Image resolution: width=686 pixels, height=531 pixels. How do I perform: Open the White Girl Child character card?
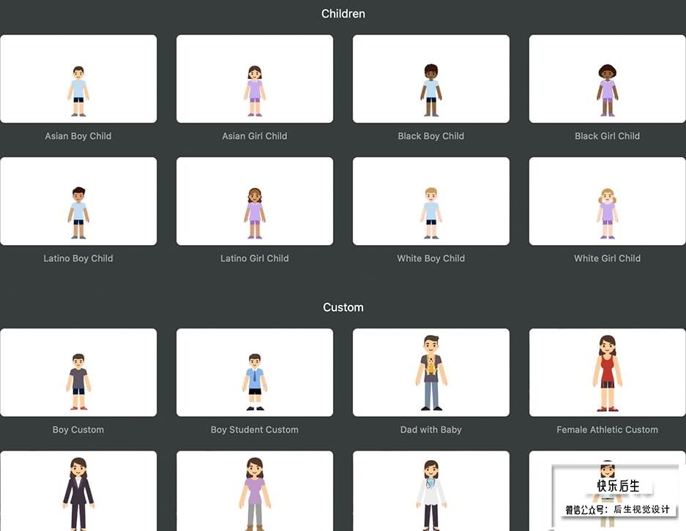607,201
